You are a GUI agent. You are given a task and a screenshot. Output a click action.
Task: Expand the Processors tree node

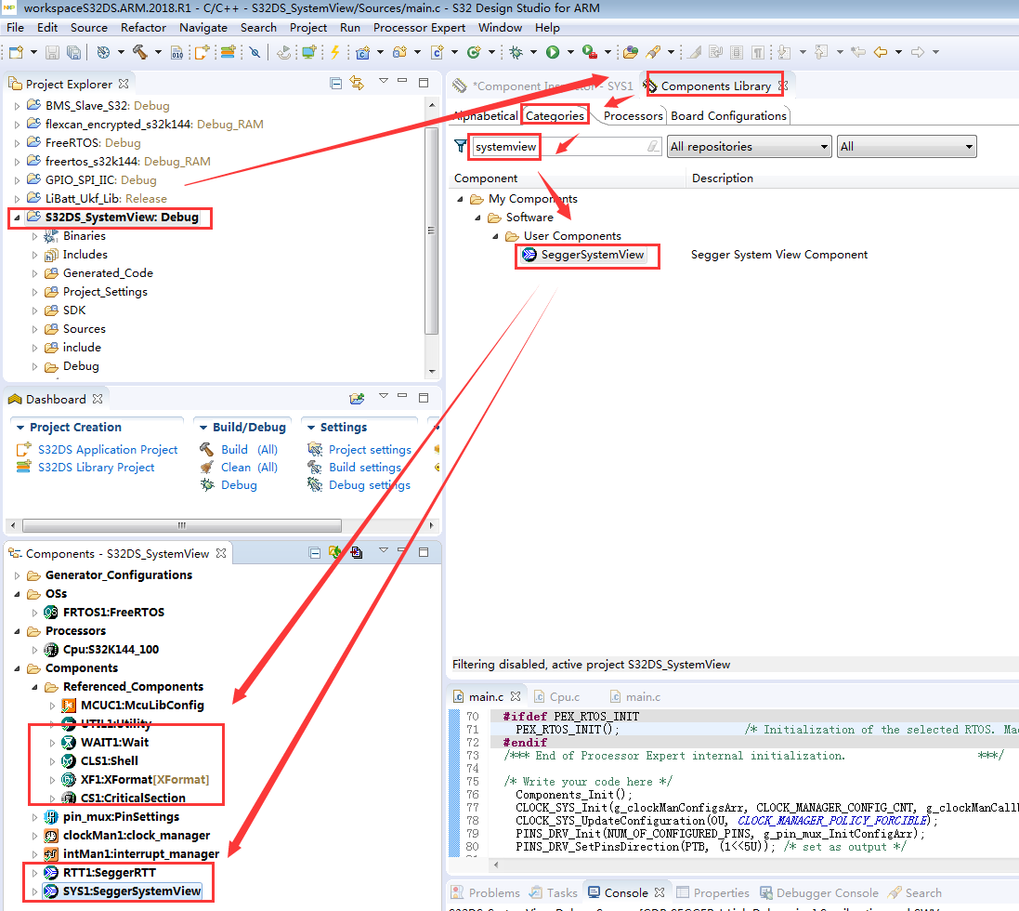coord(17,630)
